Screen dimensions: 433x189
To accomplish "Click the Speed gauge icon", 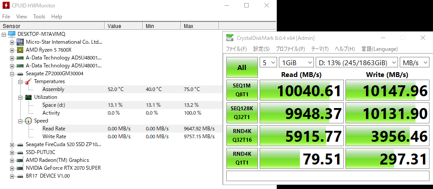I will pyautogui.click(x=28, y=121).
